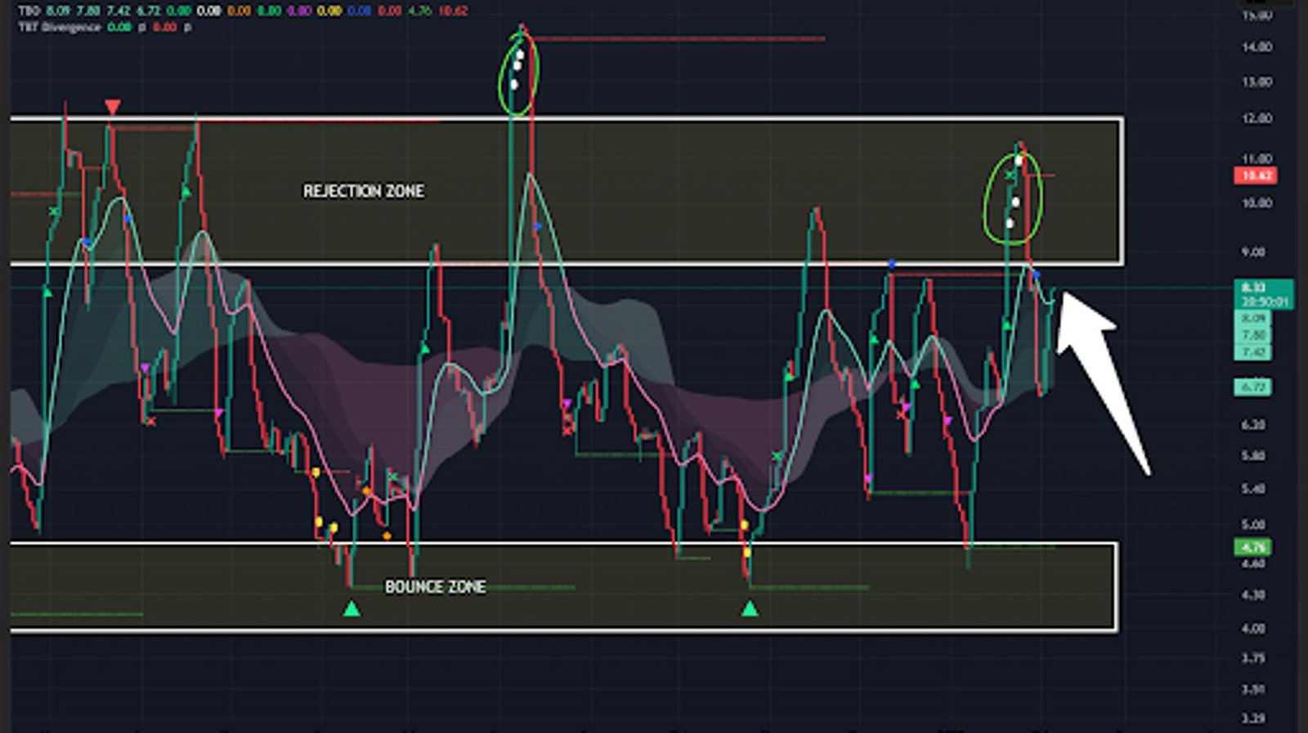The width and height of the screenshot is (1308, 733).
Task: Click the 6.72 indicator value tag on axis
Action: pos(1252,387)
